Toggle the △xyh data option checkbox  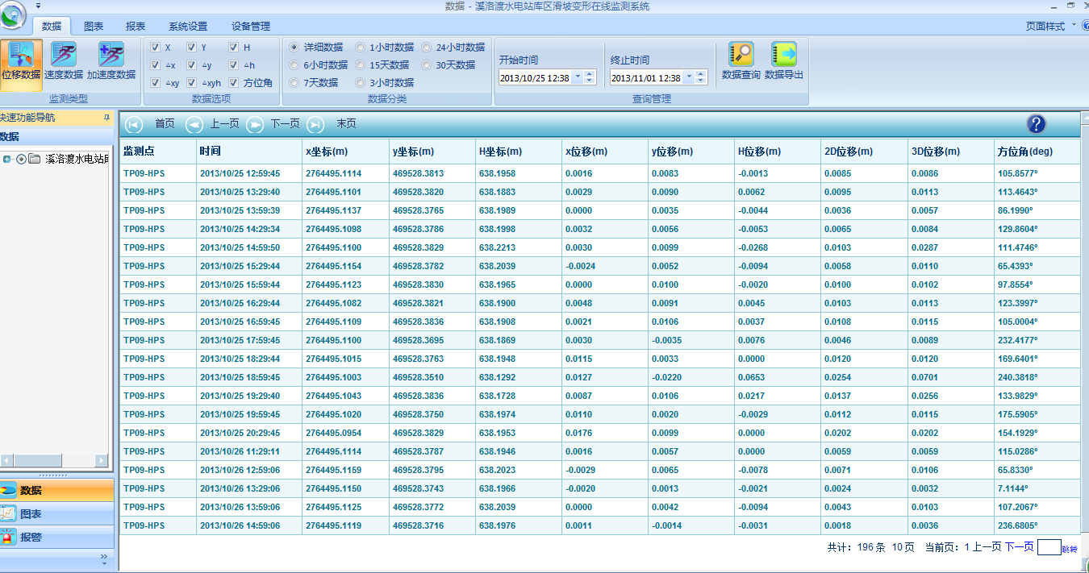click(x=192, y=83)
